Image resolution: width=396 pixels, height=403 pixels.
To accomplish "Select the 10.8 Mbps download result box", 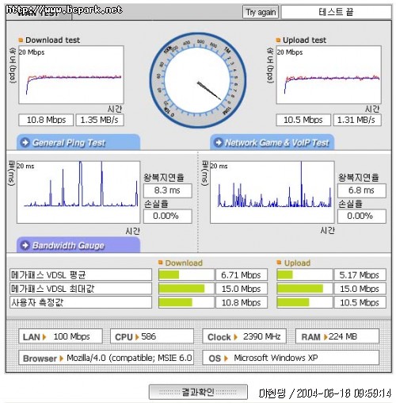I will click(x=46, y=120).
